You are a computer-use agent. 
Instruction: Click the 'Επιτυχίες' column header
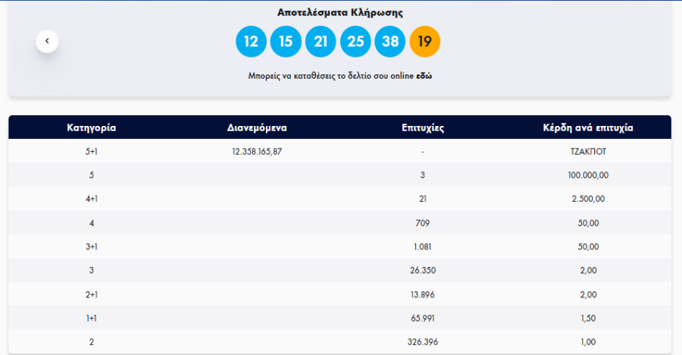(422, 127)
